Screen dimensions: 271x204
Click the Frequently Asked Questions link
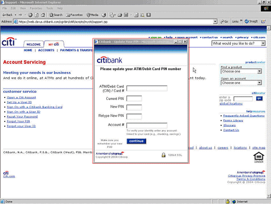coord(244,116)
